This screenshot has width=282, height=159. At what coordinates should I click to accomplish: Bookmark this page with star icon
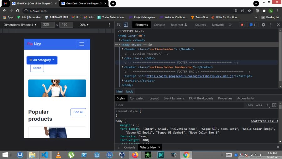click(x=249, y=11)
